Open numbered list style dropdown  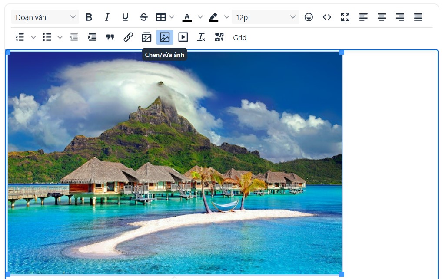33,37
